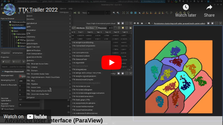Viewport: 223px width, 125px height.
Task: Select TTK Reeb graph (FTR) filter
Action: pos(91,100)
